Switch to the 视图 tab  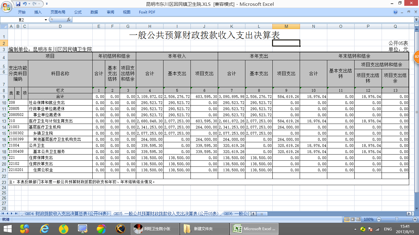tap(127, 12)
